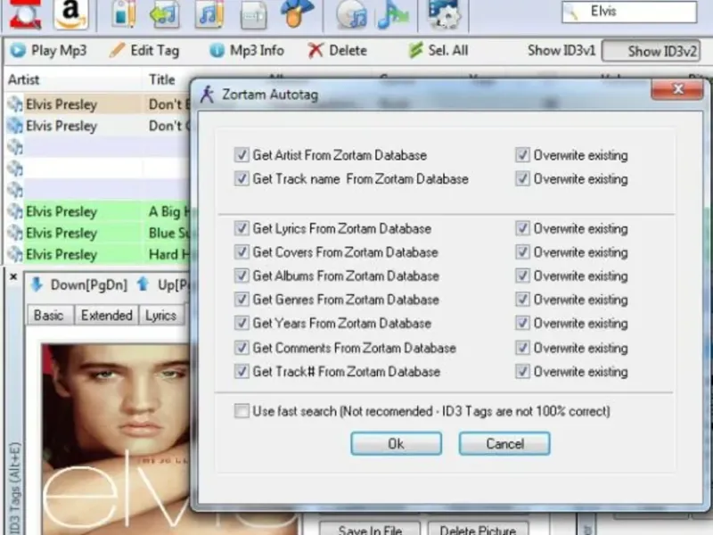713x535 pixels.
Task: Click Edit Tag toolbar button
Action: (144, 50)
